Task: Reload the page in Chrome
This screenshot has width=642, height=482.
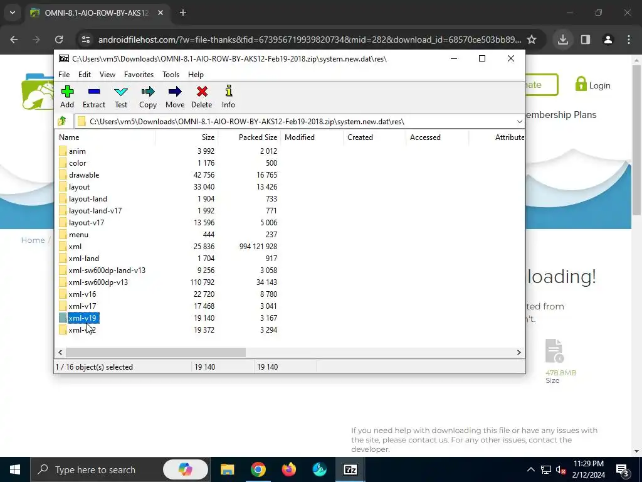Action: pos(59,40)
